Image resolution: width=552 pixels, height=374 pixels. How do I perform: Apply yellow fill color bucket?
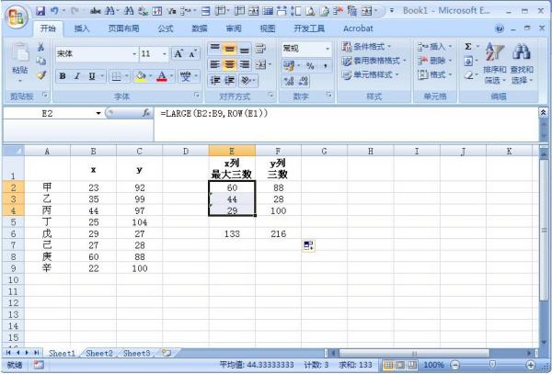[x=141, y=76]
